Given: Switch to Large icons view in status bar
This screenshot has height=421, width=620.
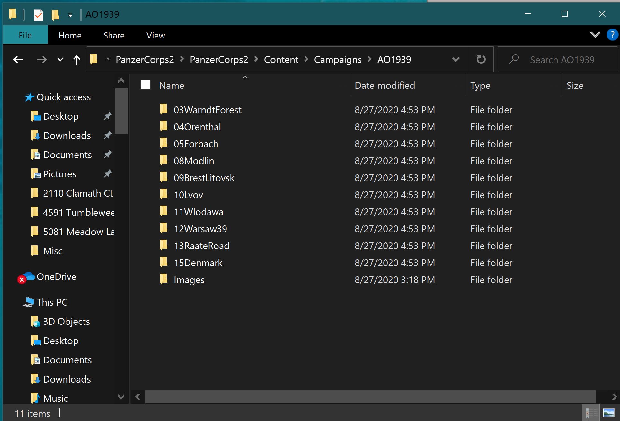Looking at the screenshot, I should (x=609, y=413).
